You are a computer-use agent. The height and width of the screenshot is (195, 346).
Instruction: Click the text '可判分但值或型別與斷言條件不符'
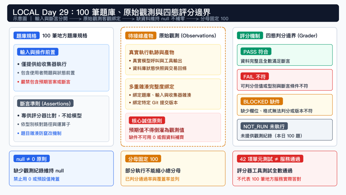(274, 86)
